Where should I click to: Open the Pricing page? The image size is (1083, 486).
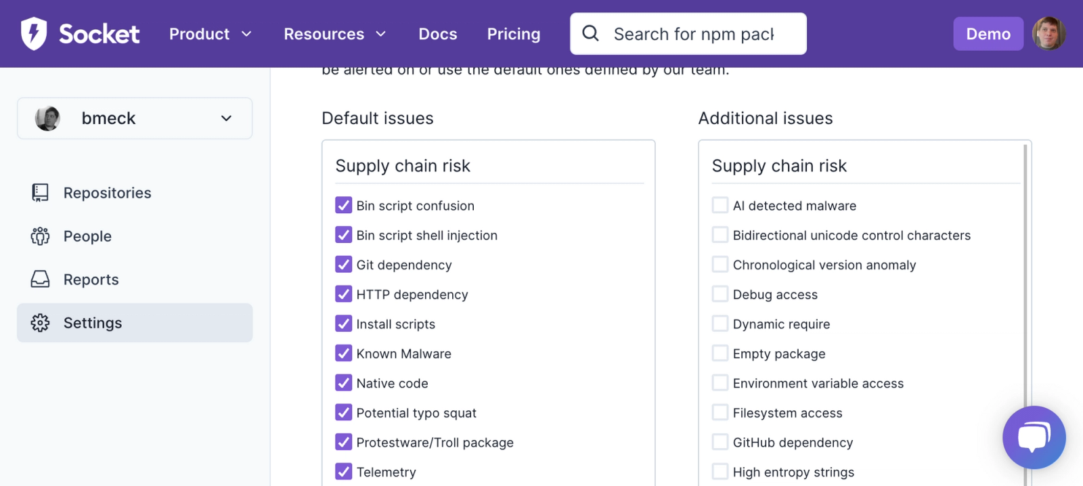[x=514, y=34]
